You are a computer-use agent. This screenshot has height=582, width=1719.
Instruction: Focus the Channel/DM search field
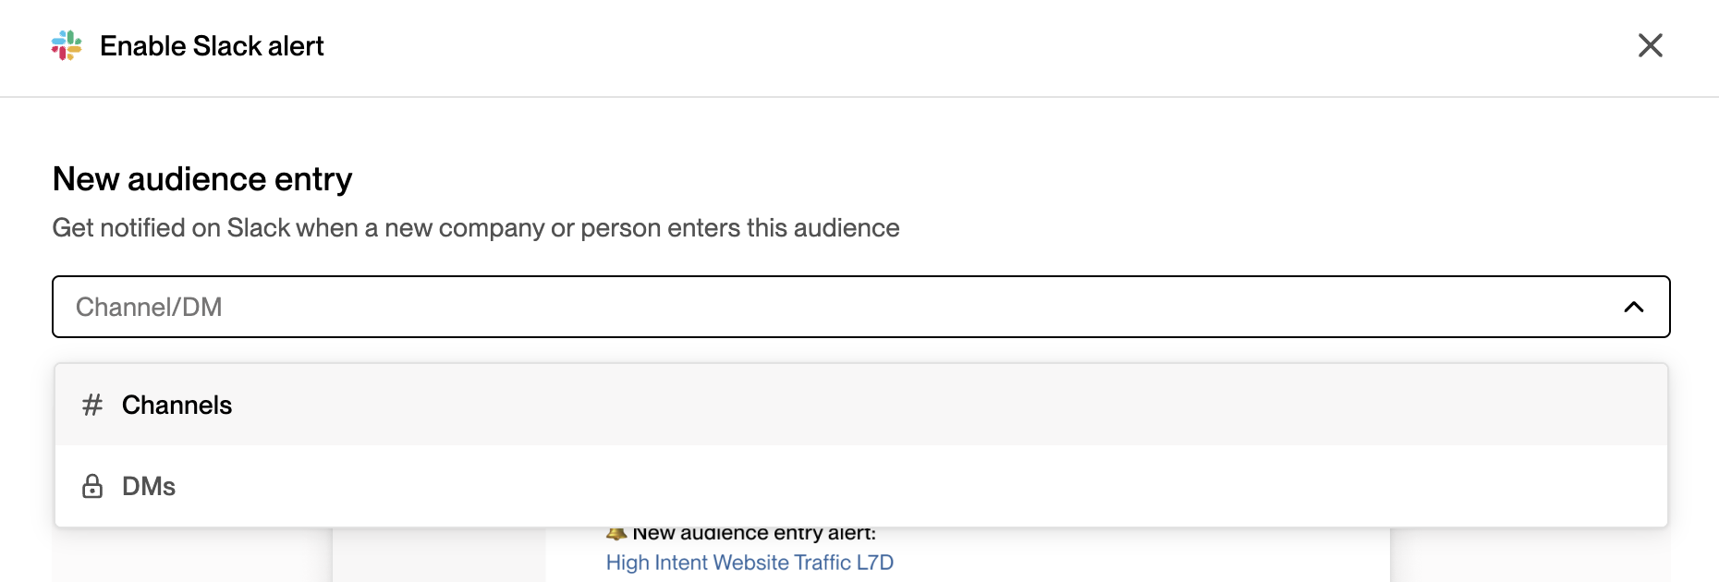(860, 307)
